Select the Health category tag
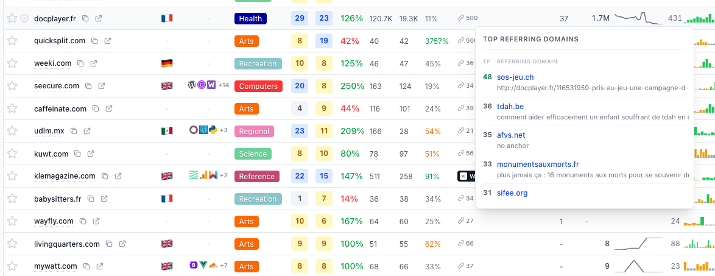 (250, 19)
